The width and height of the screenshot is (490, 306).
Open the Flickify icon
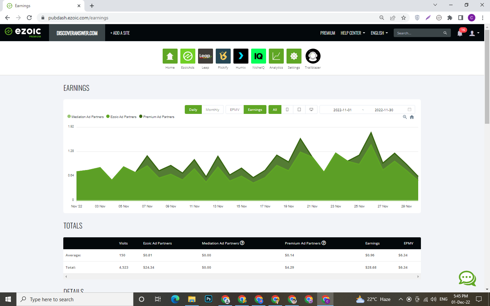click(223, 56)
